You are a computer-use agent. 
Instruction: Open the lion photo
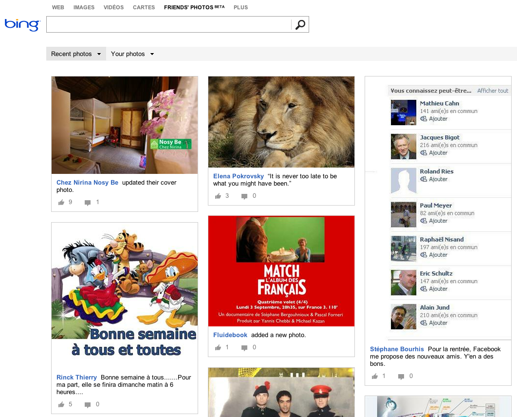click(x=281, y=122)
